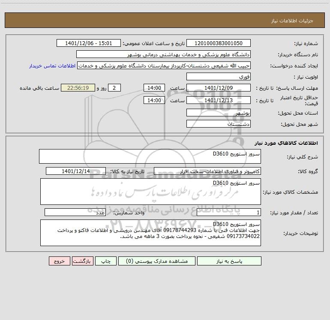This screenshot has width=330, height=320.
Task: Click the label مهلت ارسال پاسخ
Action: click(297, 88)
